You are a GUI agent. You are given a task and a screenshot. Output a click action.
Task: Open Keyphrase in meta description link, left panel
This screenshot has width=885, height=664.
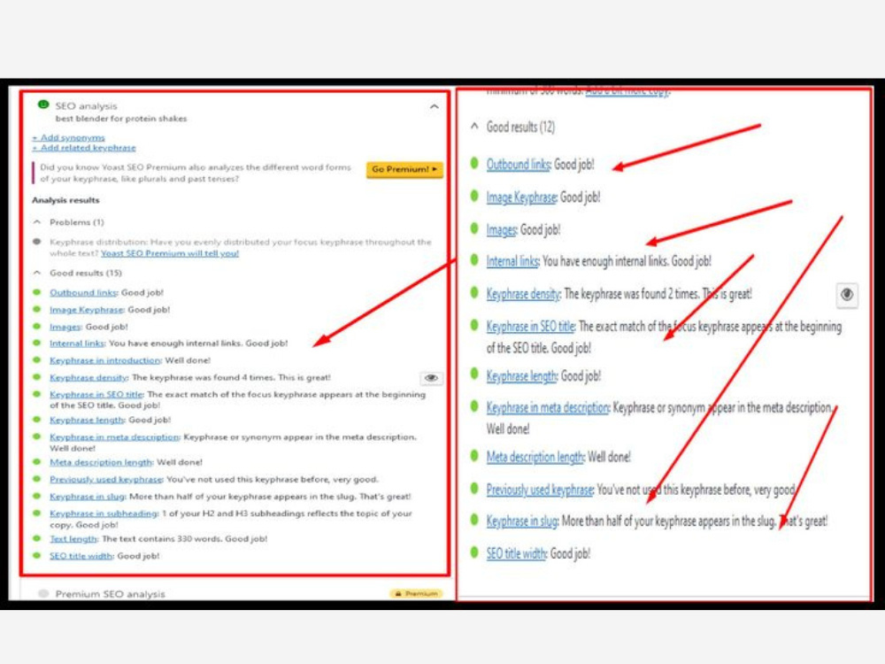click(x=114, y=437)
